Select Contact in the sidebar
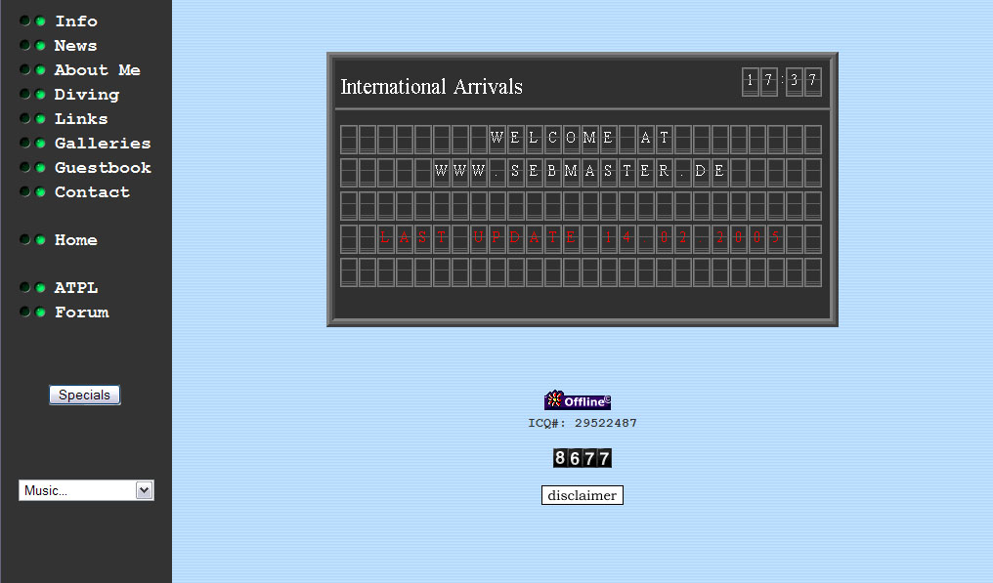Screen dimensions: 993x583 point(92,192)
